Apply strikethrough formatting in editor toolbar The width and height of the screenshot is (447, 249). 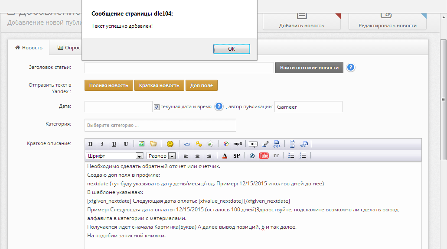tap(126, 144)
